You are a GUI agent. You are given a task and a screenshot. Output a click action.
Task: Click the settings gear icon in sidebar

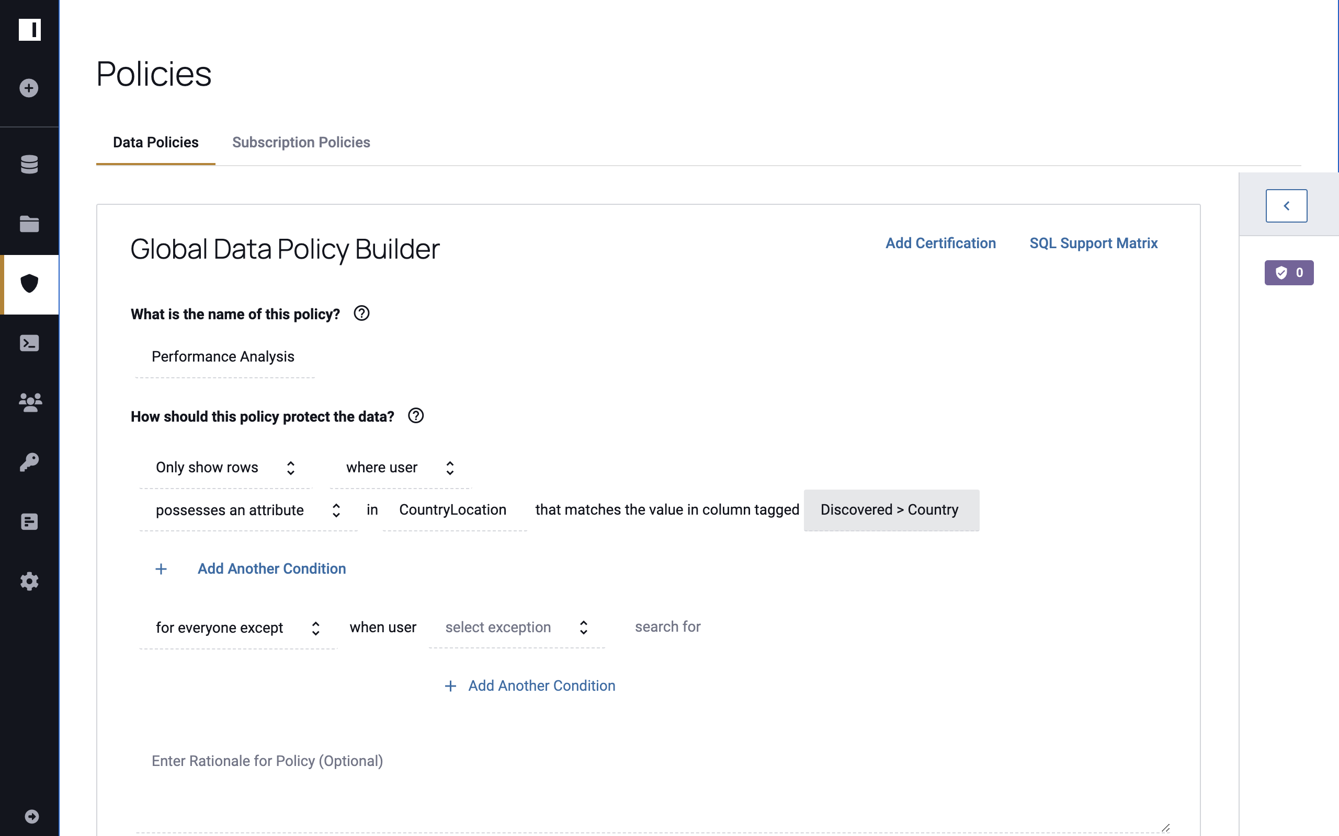point(29,581)
